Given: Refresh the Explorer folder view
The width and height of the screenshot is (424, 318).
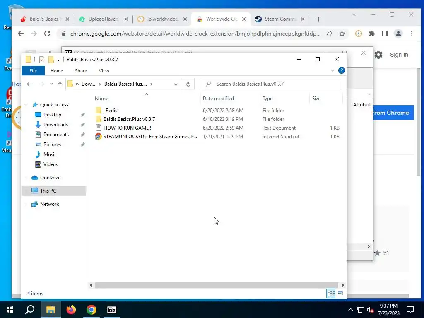Looking at the screenshot, I should 188,84.
